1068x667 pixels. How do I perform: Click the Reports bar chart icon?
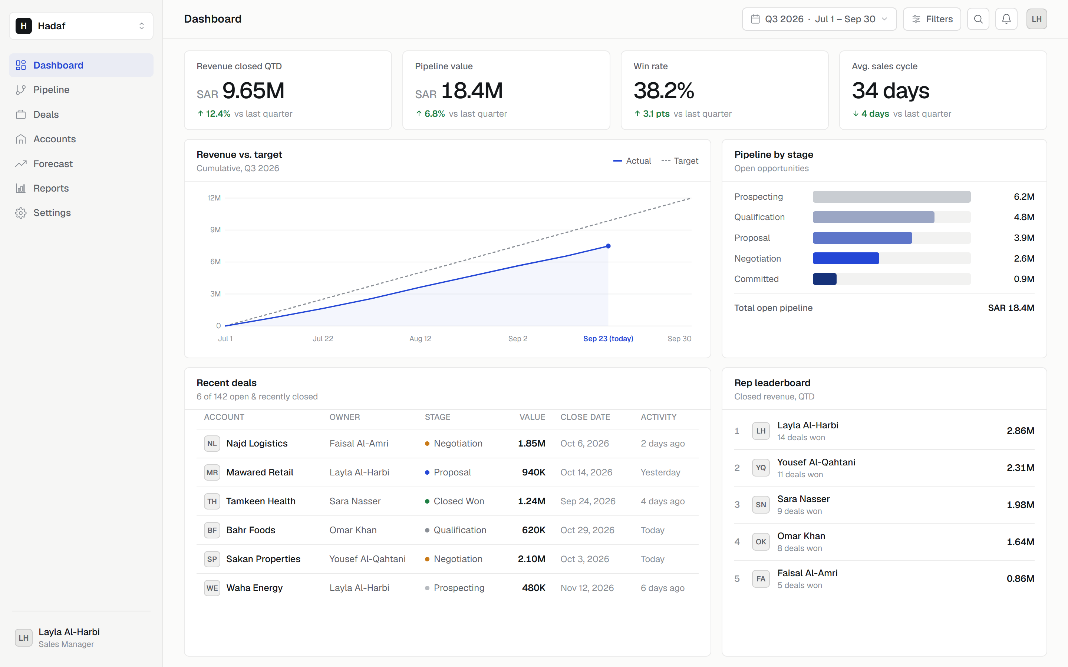click(21, 188)
